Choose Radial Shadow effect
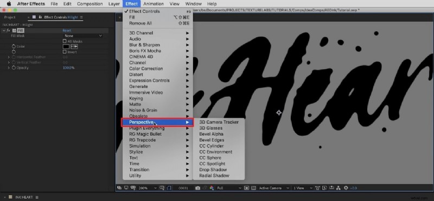The height and width of the screenshot is (201, 434). [x=219, y=176]
